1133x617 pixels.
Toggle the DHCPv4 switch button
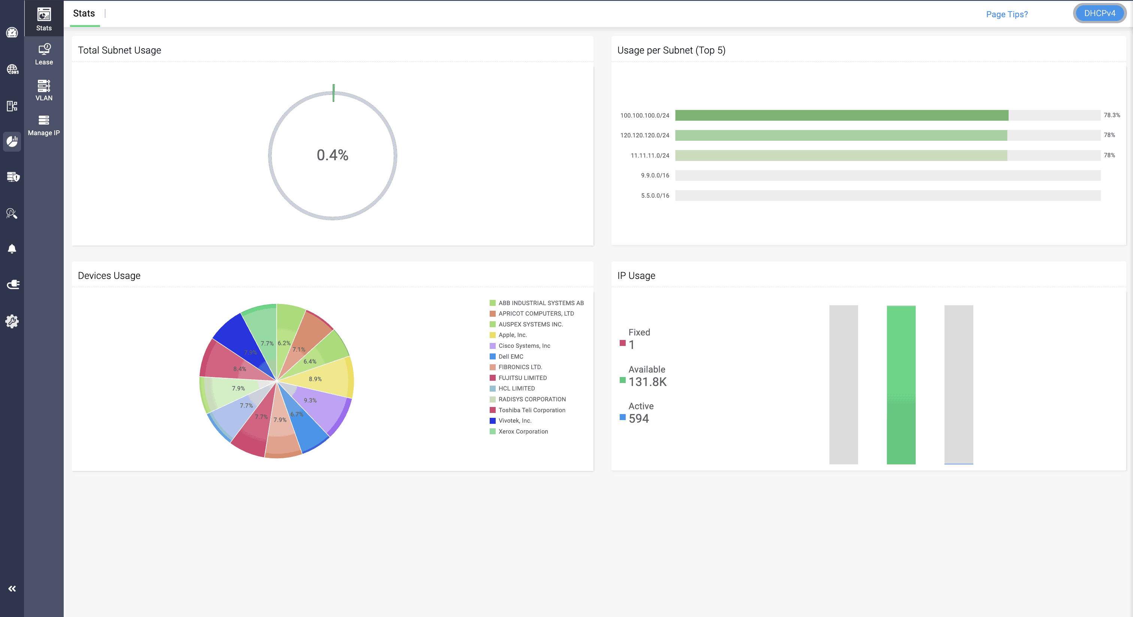tap(1099, 13)
